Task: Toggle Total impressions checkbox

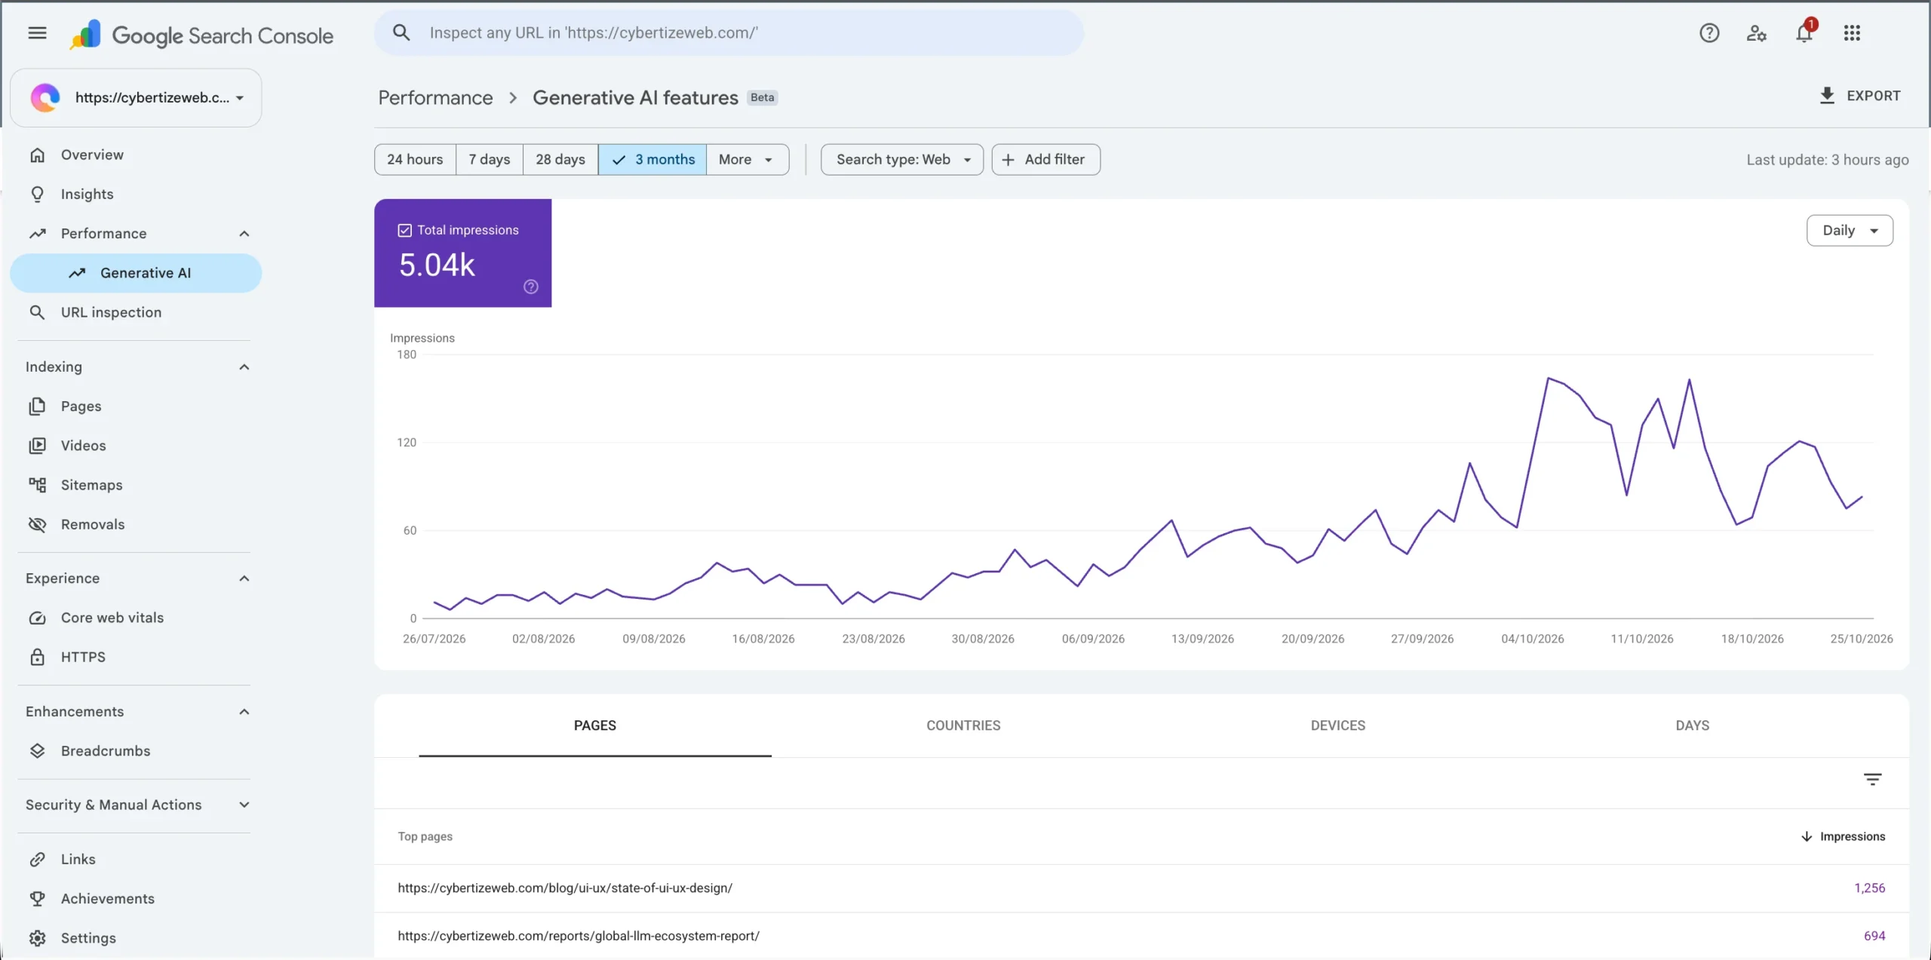Action: pos(405,230)
